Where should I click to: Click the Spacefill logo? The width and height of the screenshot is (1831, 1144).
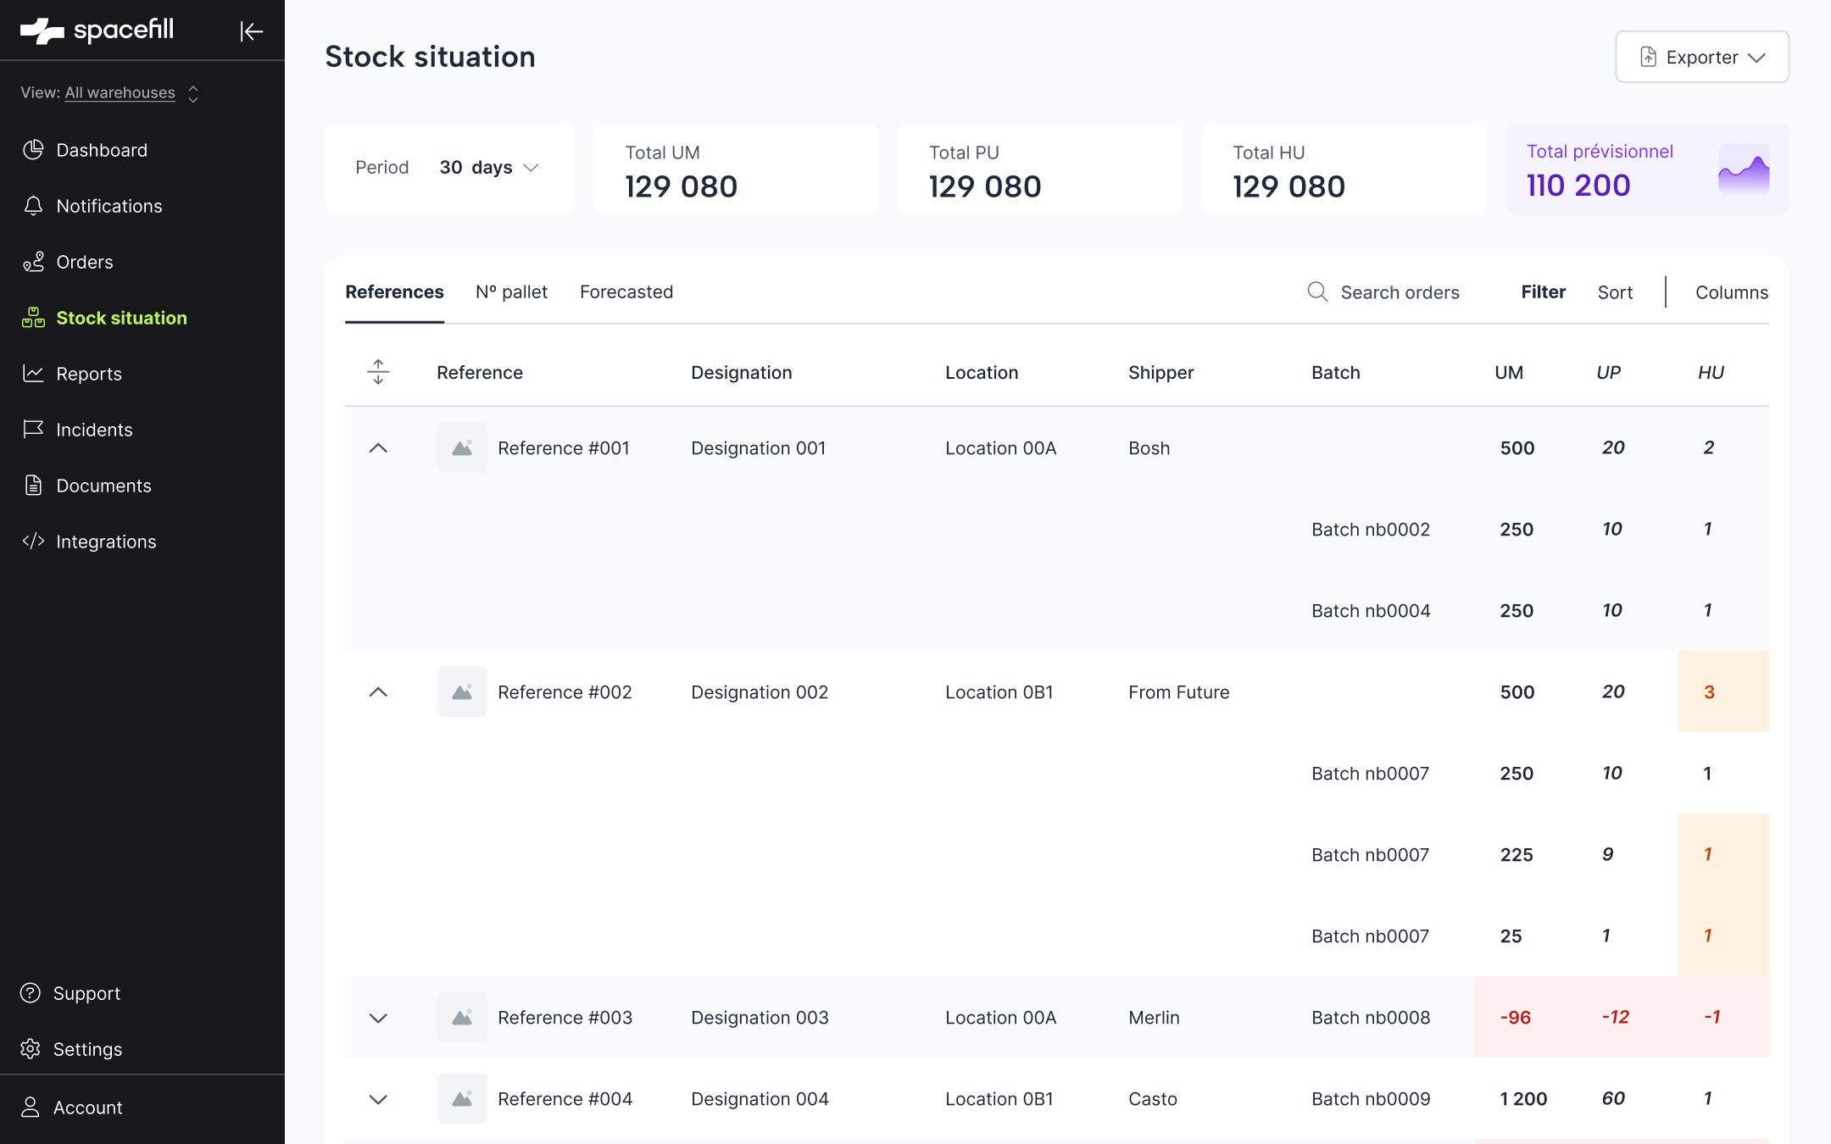point(97,31)
